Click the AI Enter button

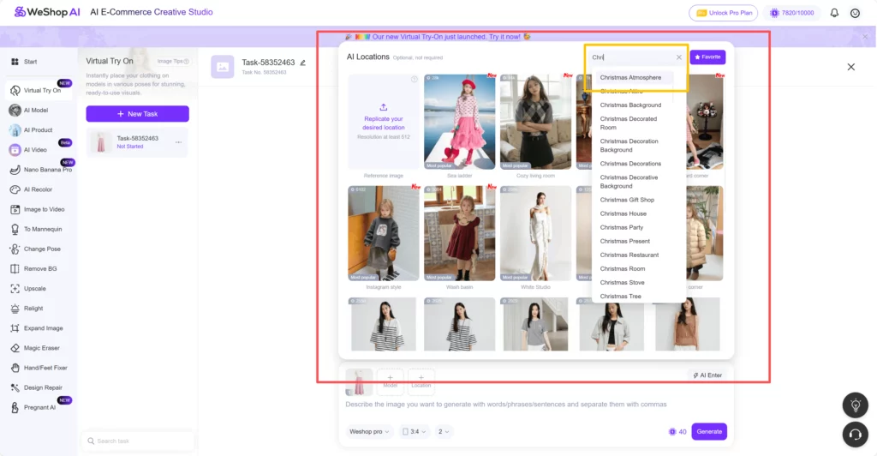[707, 375]
